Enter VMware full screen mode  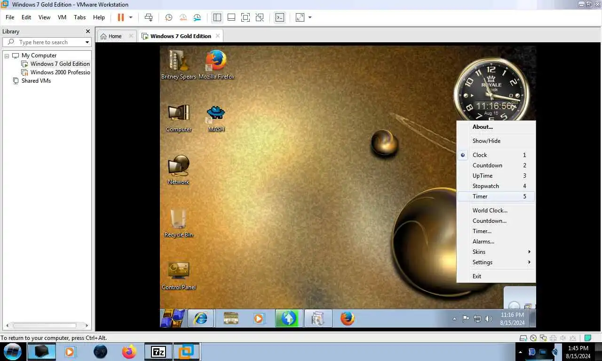pyautogui.click(x=246, y=17)
